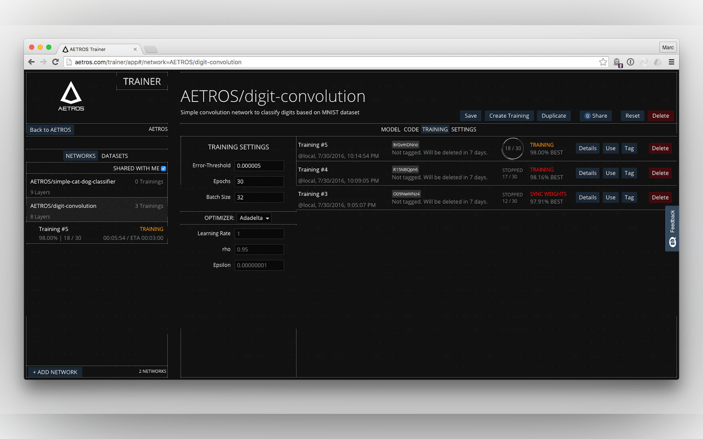The width and height of the screenshot is (703, 439).
Task: Click the 18 / 30 progress circle
Action: (513, 148)
